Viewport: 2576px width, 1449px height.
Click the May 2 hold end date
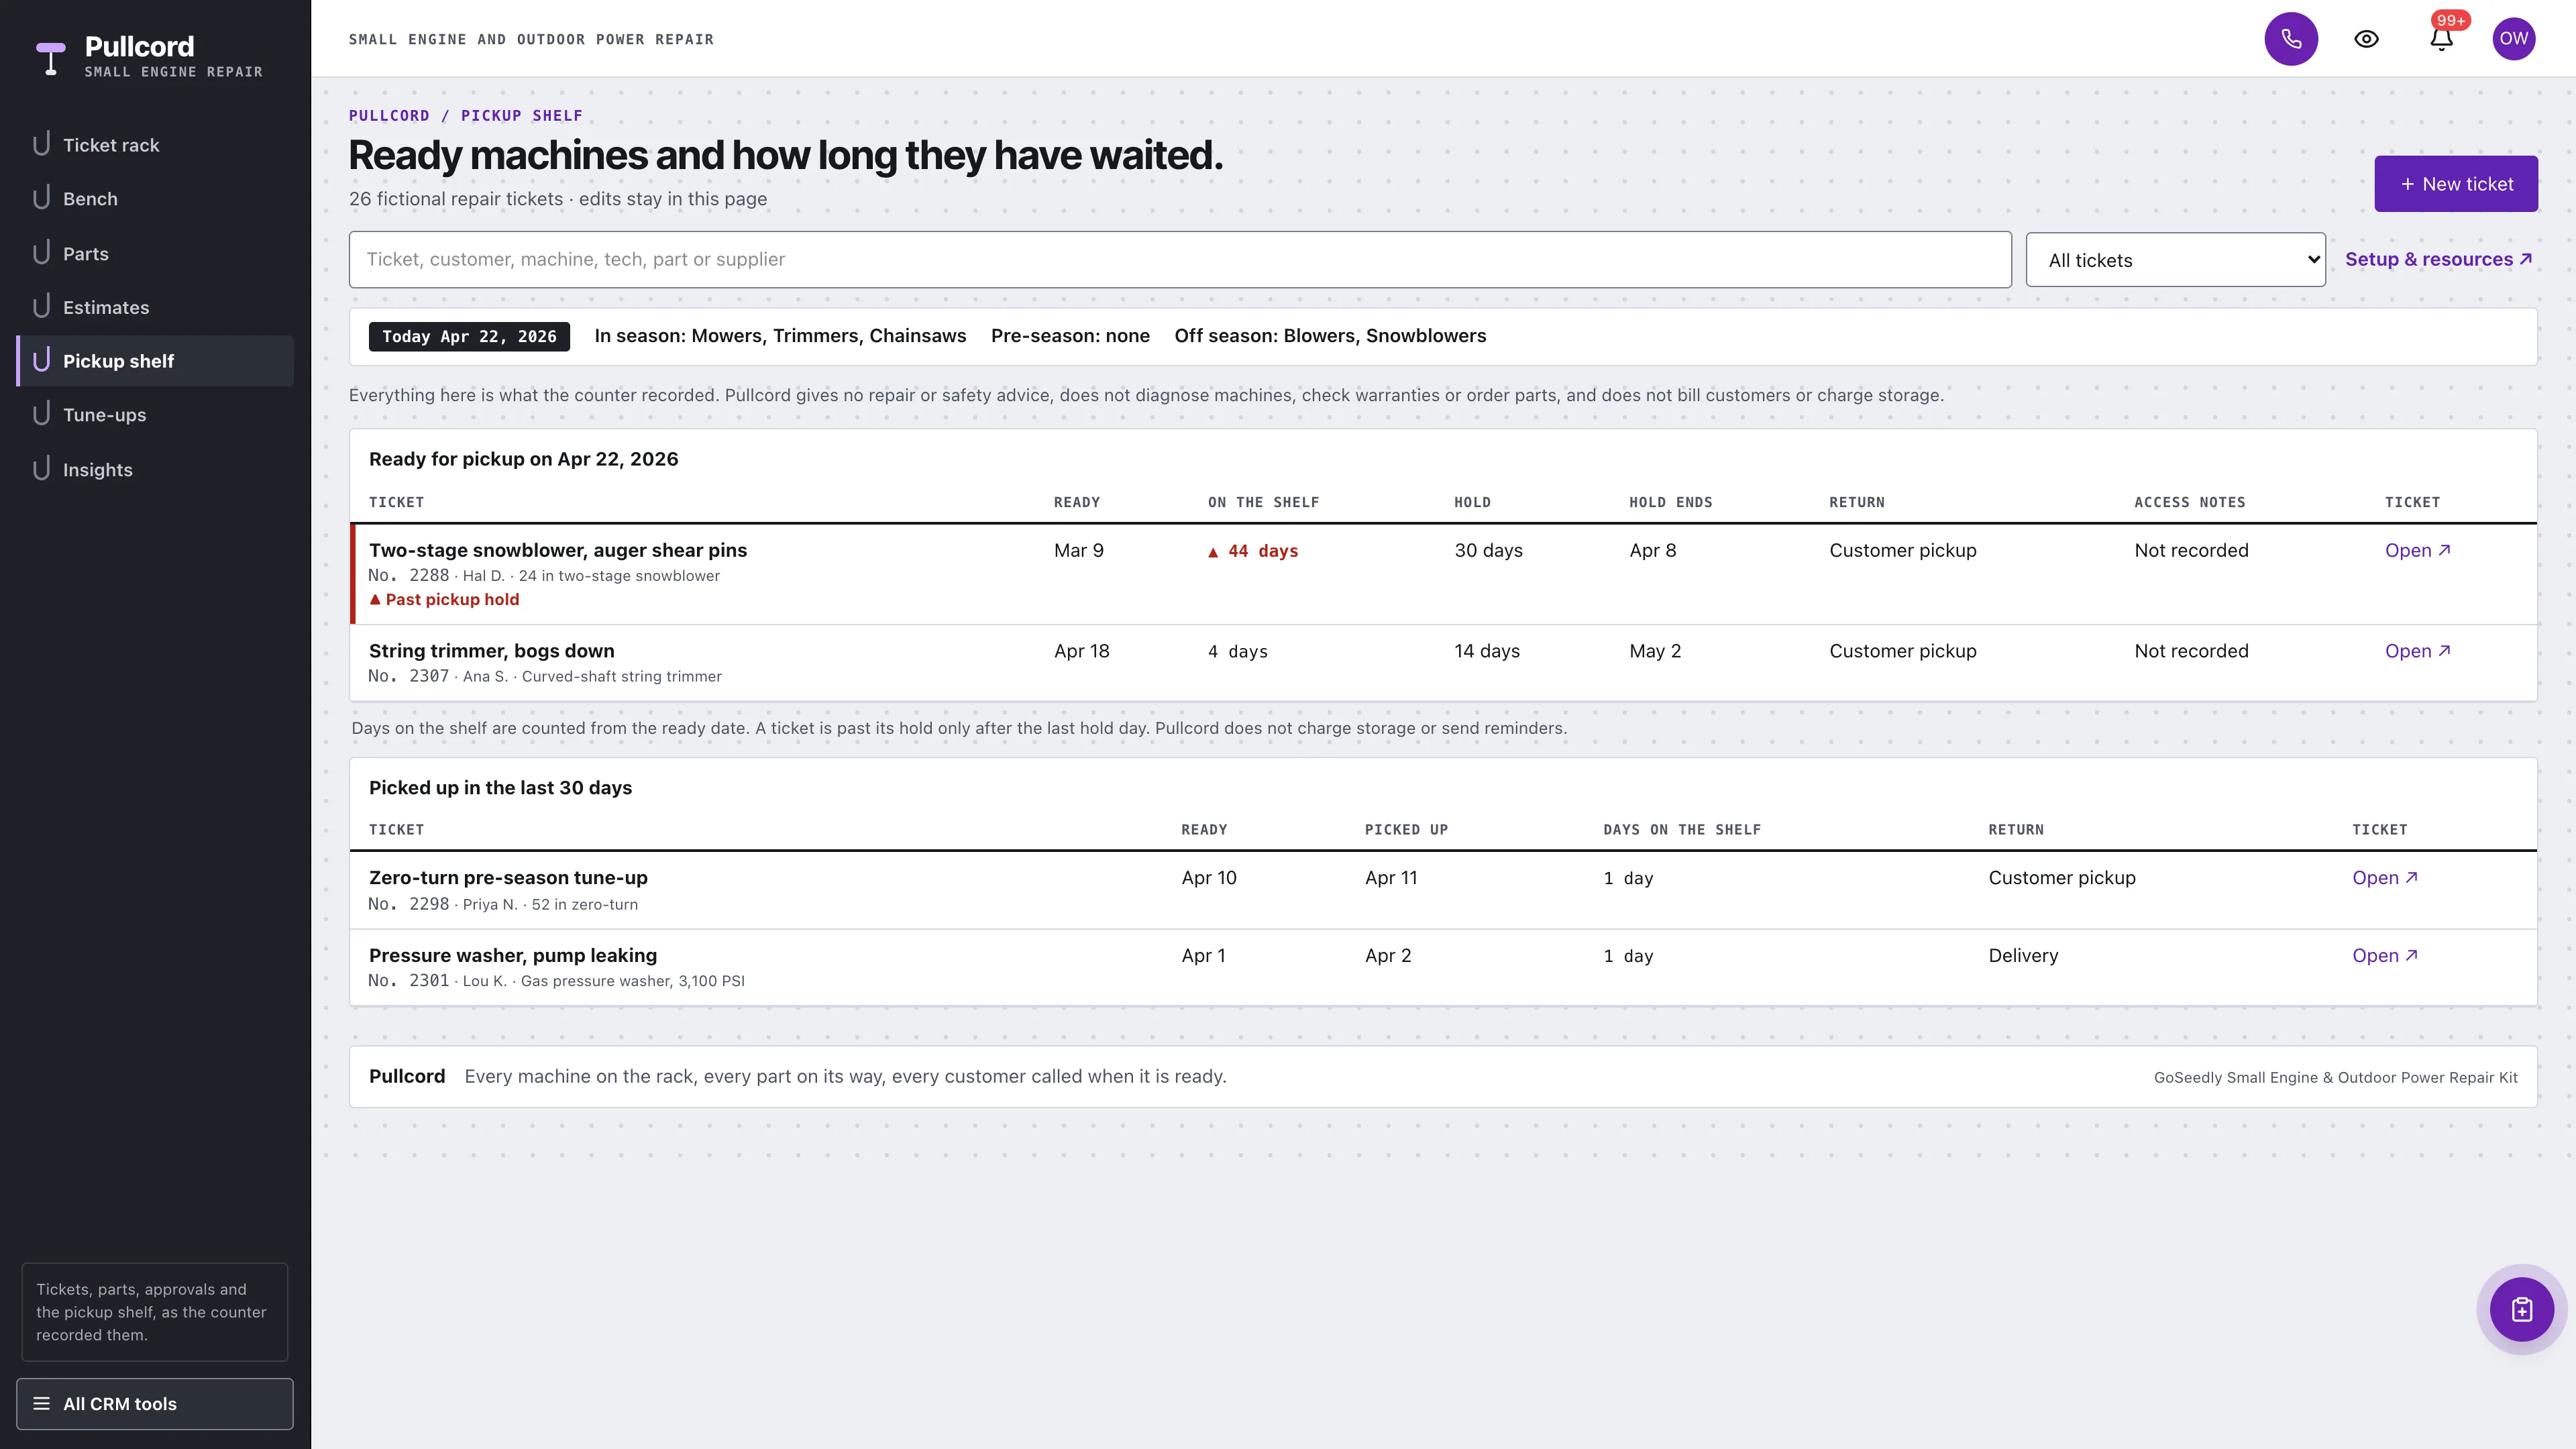(1655, 651)
